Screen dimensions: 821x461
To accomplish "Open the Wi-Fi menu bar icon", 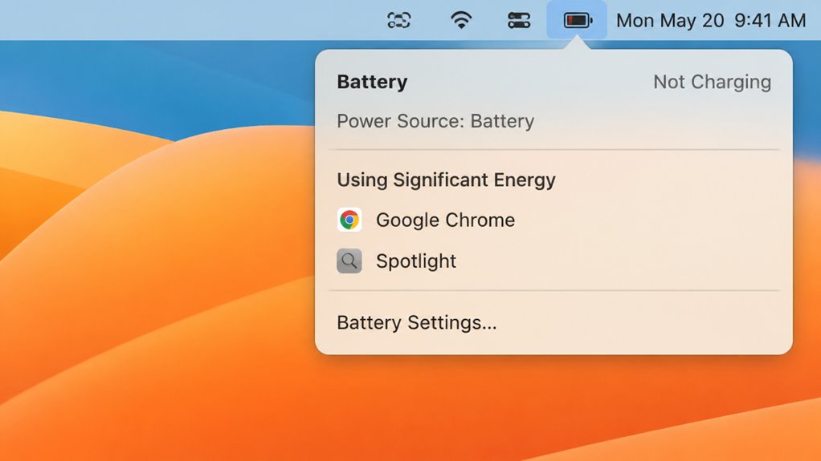I will [461, 20].
